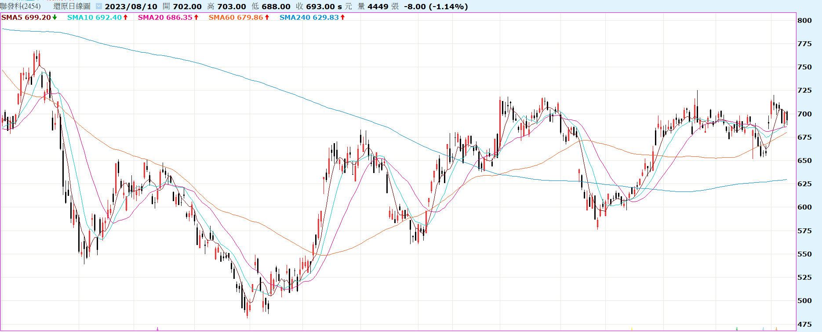The width and height of the screenshot is (822, 332).
Task: Click the 還原日線圖 chart type label
Action: pos(72,7)
